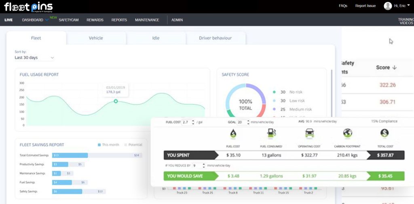Expand the Dashboard menu chevron
The height and width of the screenshot is (204, 414).
tap(47, 20)
